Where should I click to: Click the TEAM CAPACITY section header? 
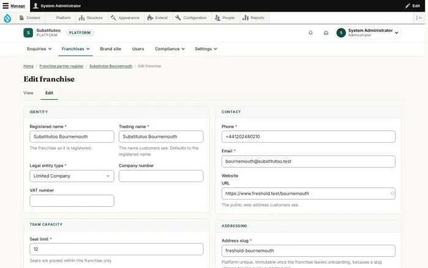click(x=46, y=225)
